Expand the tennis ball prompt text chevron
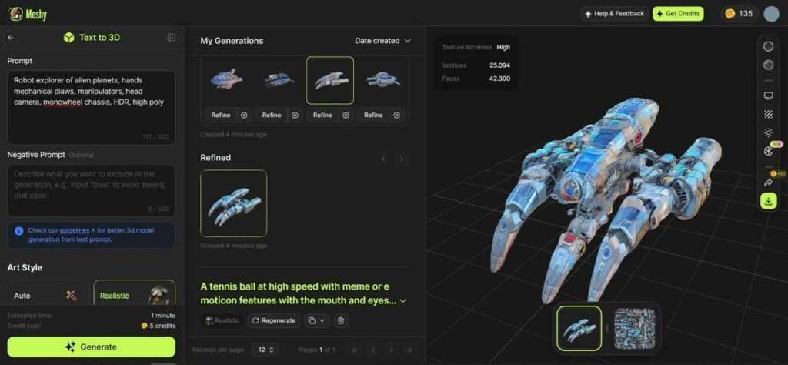This screenshot has width=788, height=365. click(x=402, y=300)
